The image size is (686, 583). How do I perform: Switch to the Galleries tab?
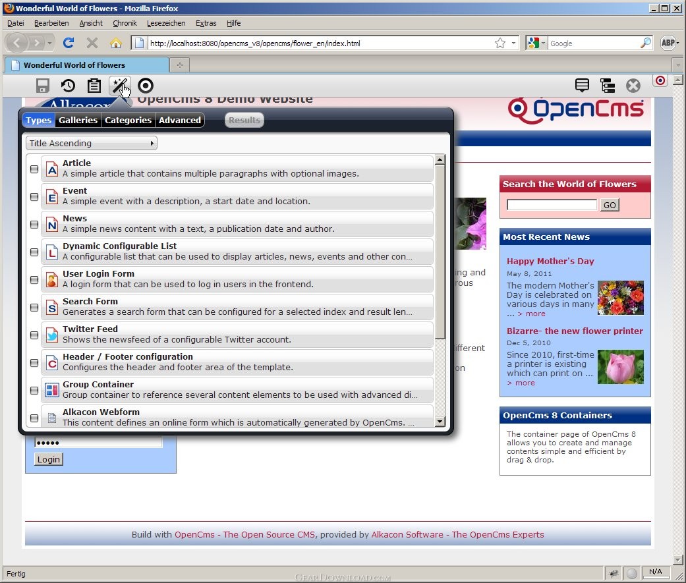click(78, 121)
